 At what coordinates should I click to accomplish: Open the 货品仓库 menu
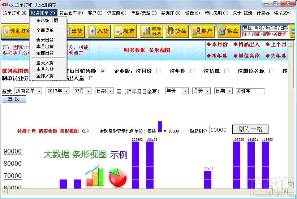coord(71,13)
